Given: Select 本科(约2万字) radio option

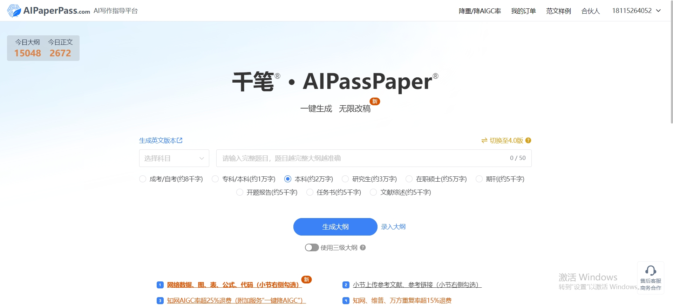Looking at the screenshot, I should (x=288, y=179).
